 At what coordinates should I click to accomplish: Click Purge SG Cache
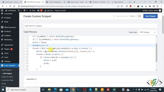(x=60, y=10)
